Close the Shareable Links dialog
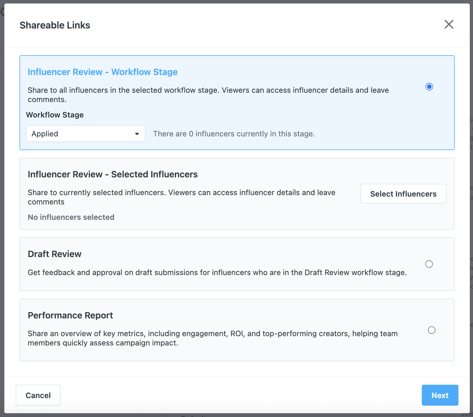The image size is (473, 417). tap(449, 24)
